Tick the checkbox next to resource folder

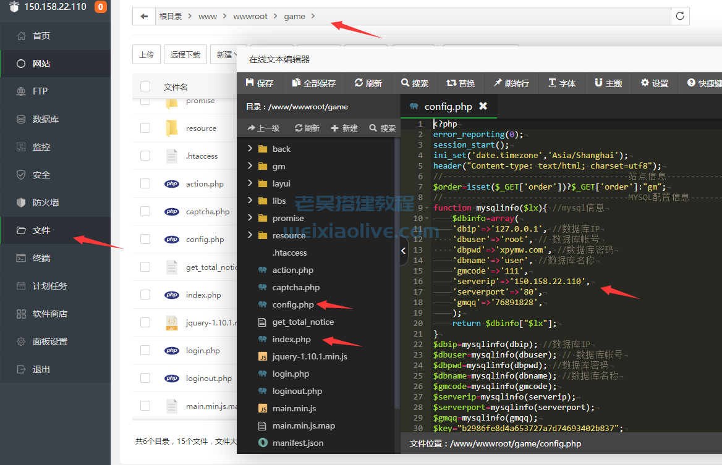(x=145, y=128)
